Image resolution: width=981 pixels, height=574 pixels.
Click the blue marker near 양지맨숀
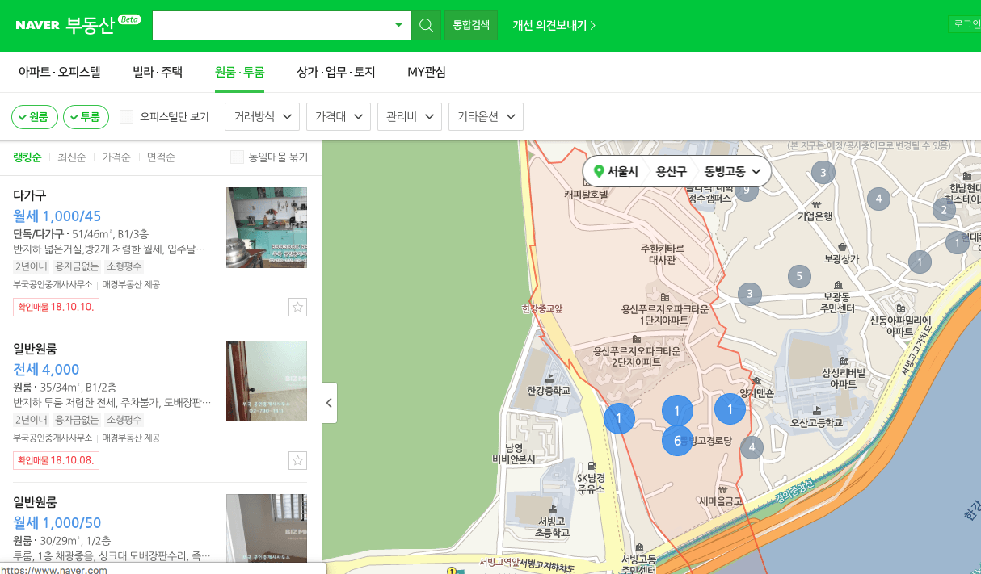[730, 409]
